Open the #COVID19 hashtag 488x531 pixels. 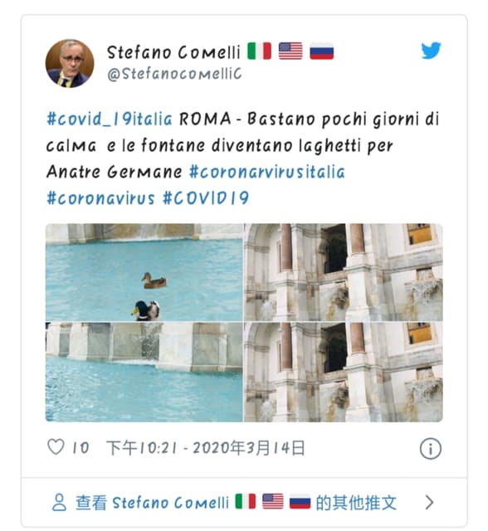[206, 198]
